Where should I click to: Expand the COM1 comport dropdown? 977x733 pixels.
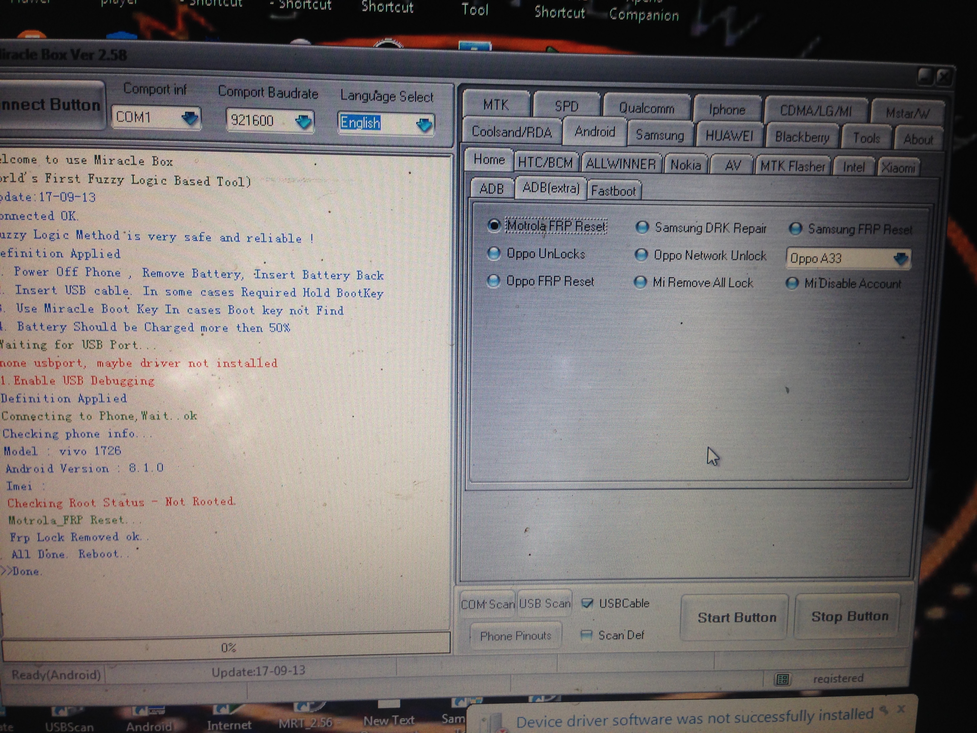190,118
